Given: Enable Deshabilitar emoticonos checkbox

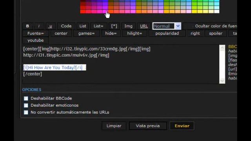Looking at the screenshot, I should [x=26, y=105].
